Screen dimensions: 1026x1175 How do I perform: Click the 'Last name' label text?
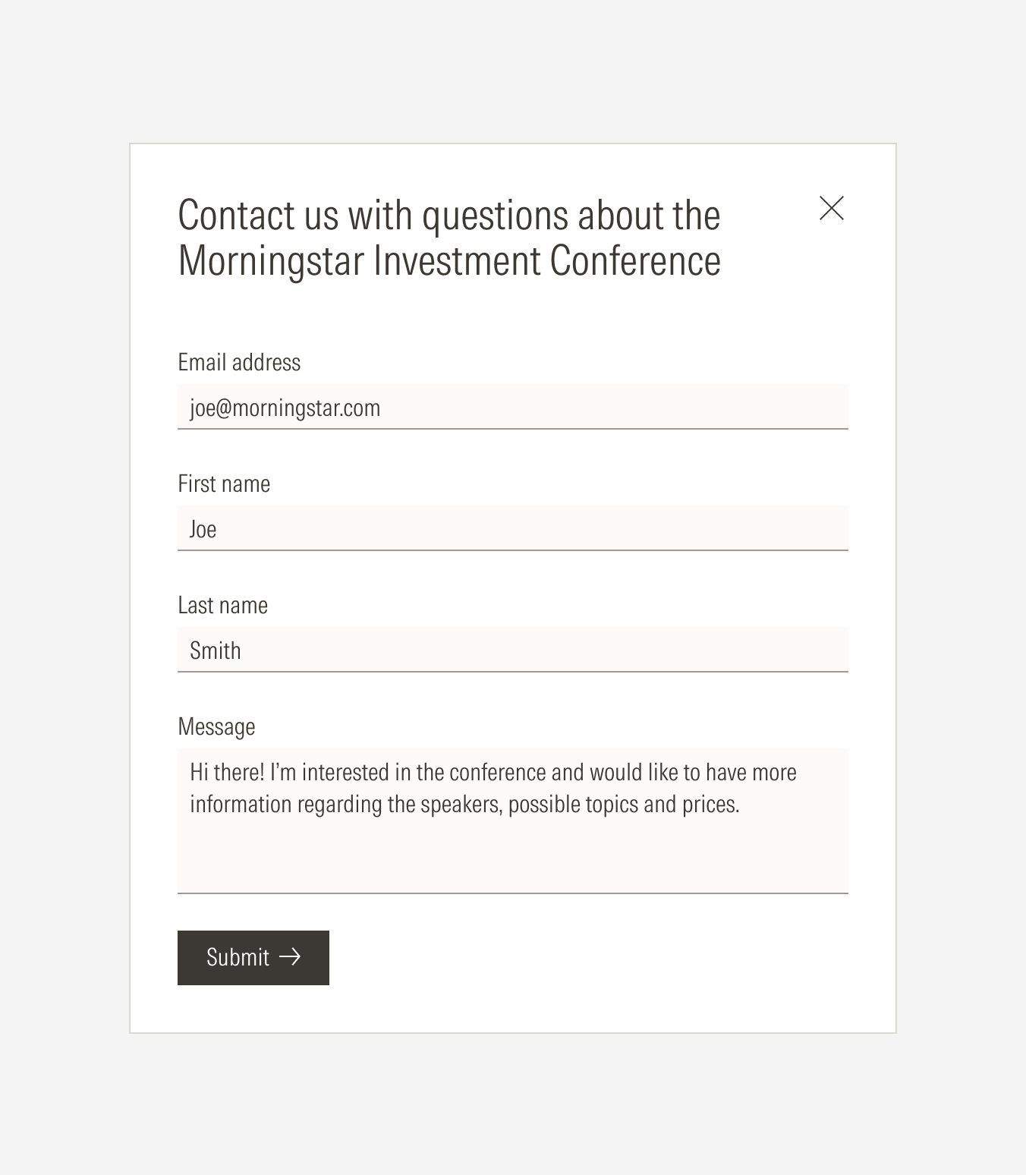223,605
